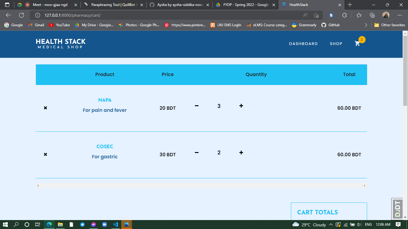Remove COSEC from the cart

point(45,154)
